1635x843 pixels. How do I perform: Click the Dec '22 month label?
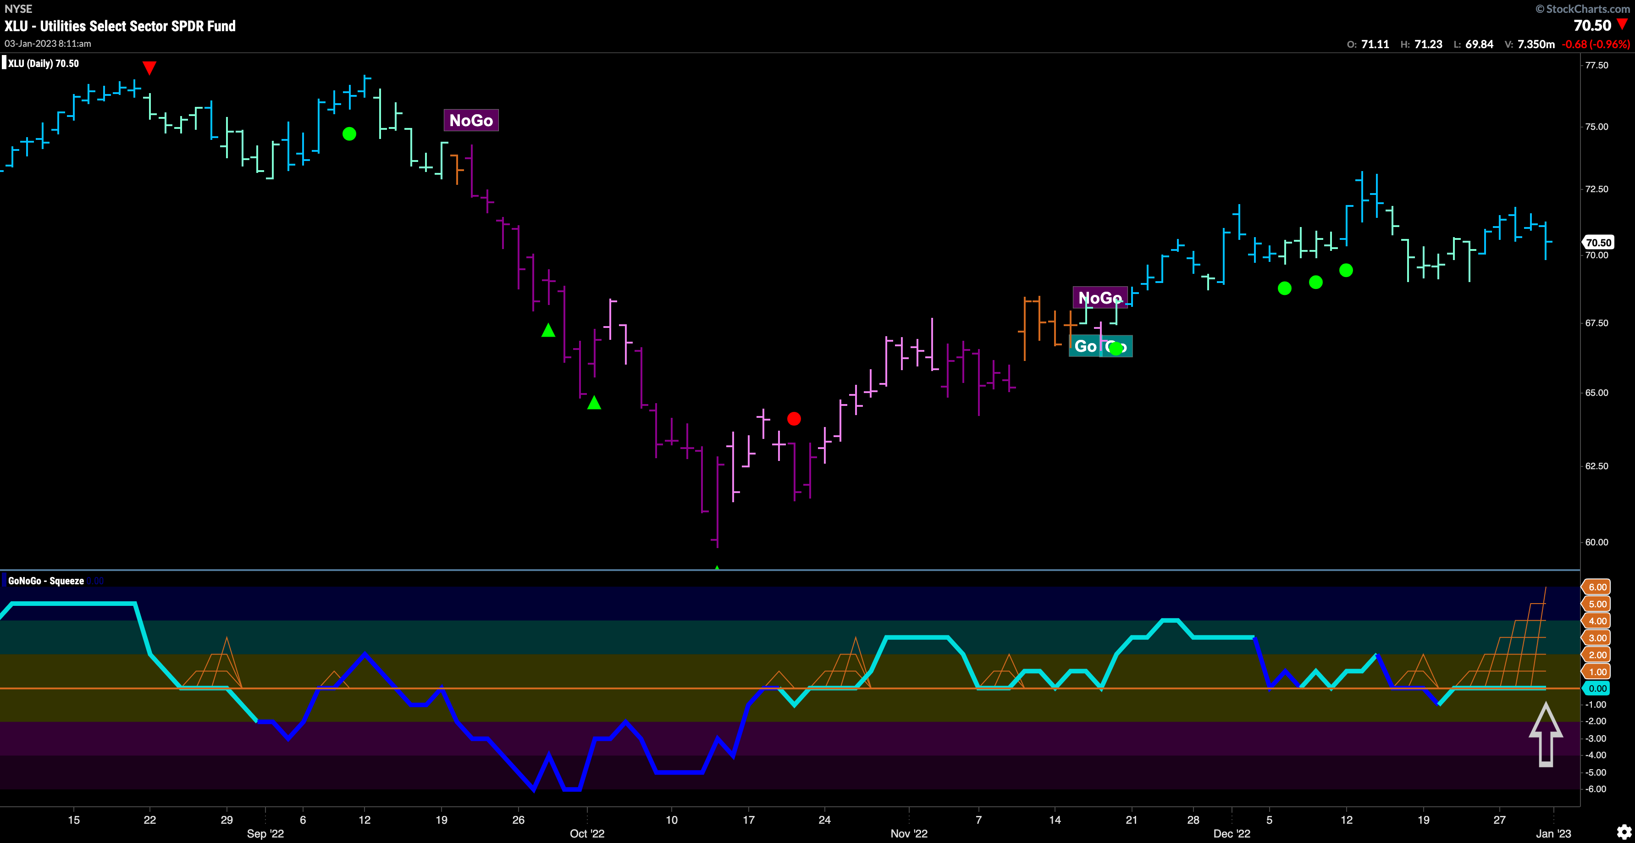(x=1232, y=833)
